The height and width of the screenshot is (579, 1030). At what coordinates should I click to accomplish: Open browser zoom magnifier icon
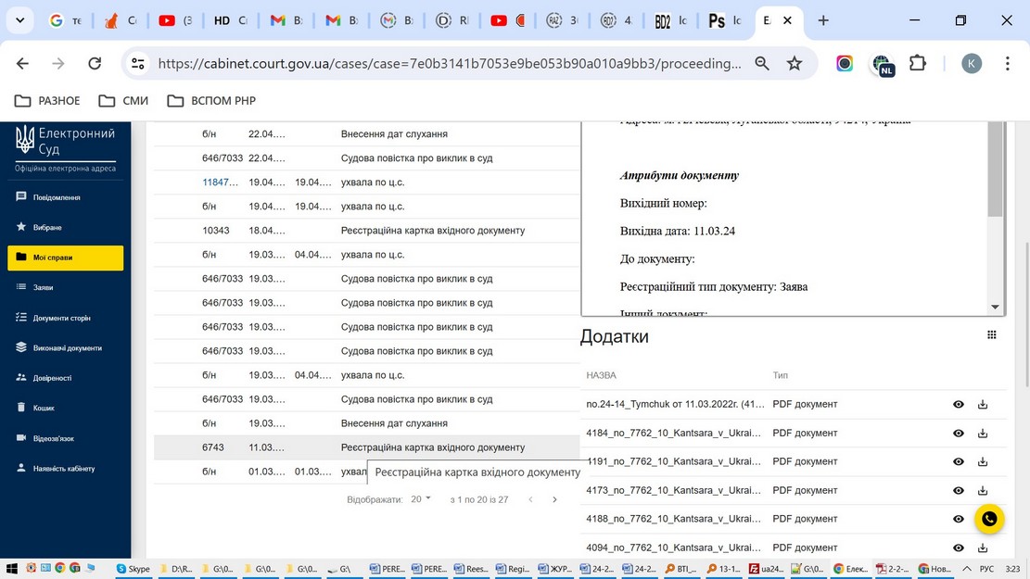click(762, 63)
